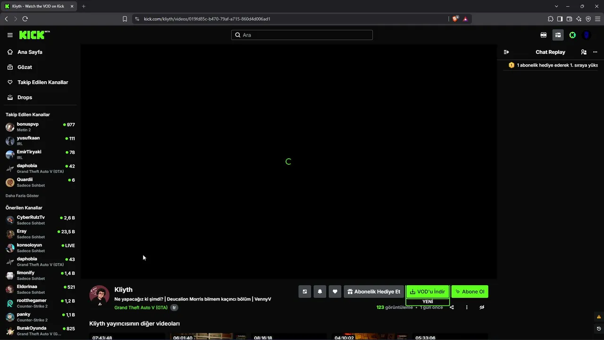Open bonuspvp channel in sidebar

pos(40,127)
